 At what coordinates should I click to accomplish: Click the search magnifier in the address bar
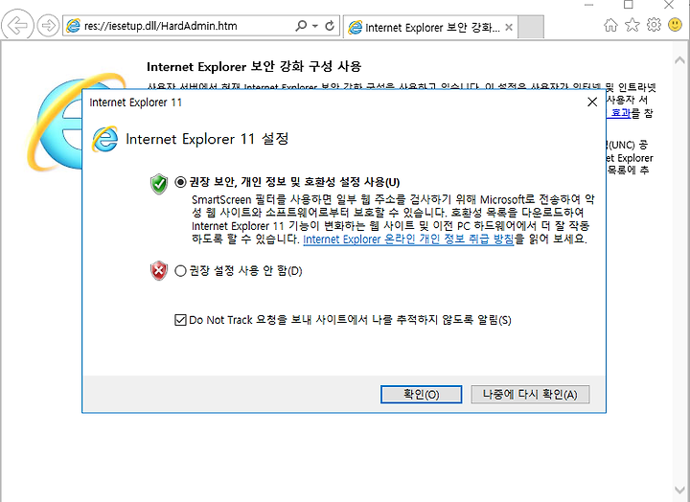(x=301, y=26)
